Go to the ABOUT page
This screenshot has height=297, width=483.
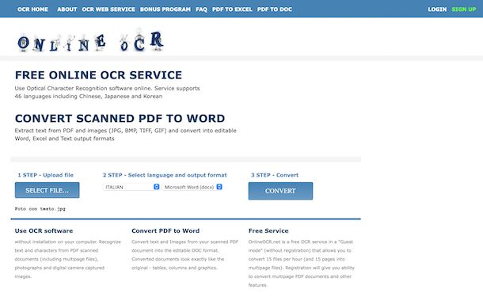(x=67, y=10)
